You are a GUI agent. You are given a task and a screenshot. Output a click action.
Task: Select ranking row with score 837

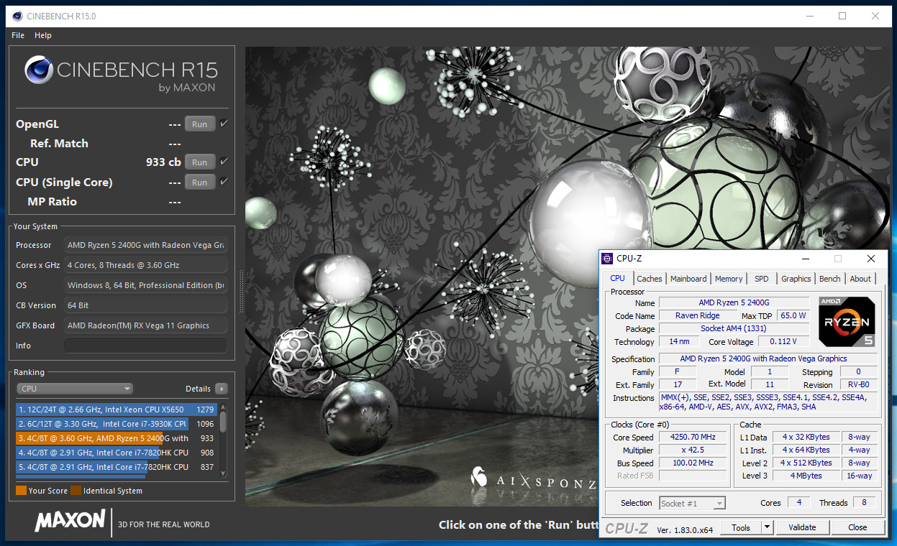tap(117, 467)
